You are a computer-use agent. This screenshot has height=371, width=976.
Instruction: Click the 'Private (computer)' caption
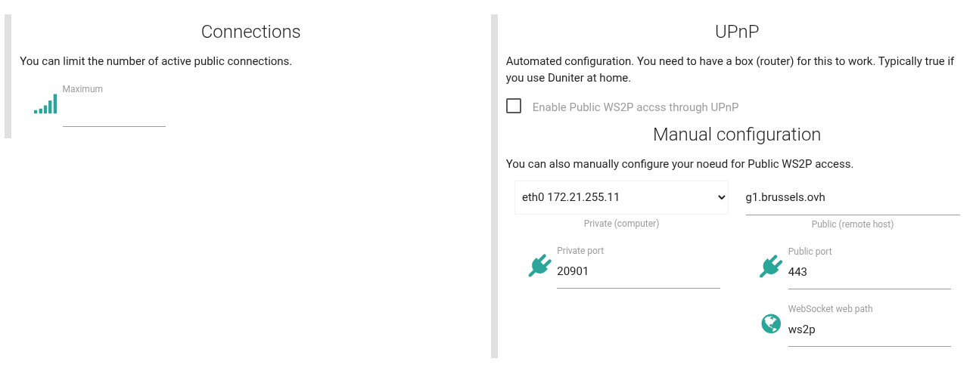point(621,224)
